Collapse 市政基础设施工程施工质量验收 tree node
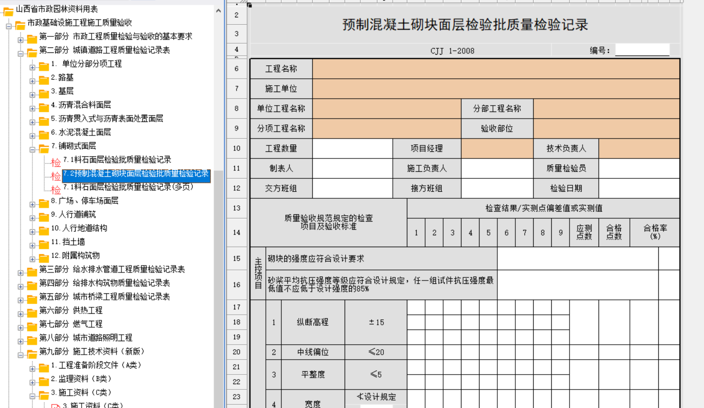704x408 pixels. coord(9,26)
